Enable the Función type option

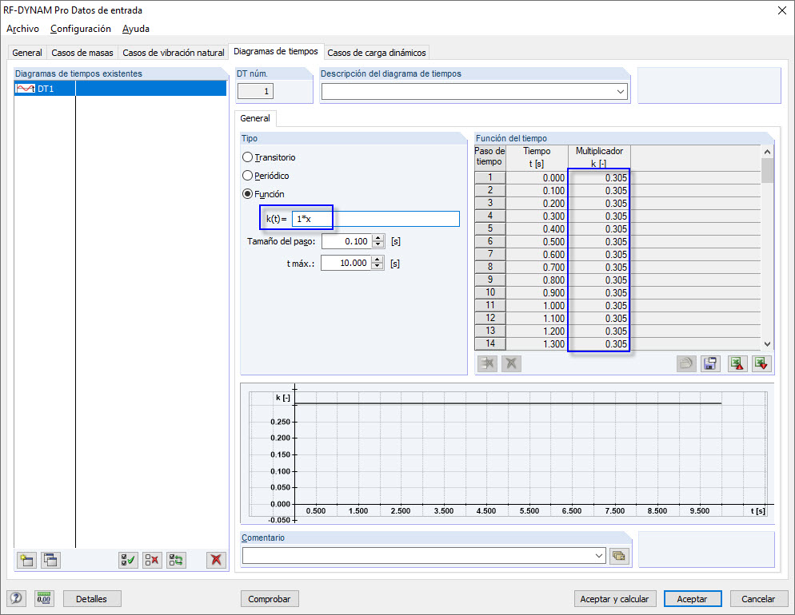click(247, 194)
